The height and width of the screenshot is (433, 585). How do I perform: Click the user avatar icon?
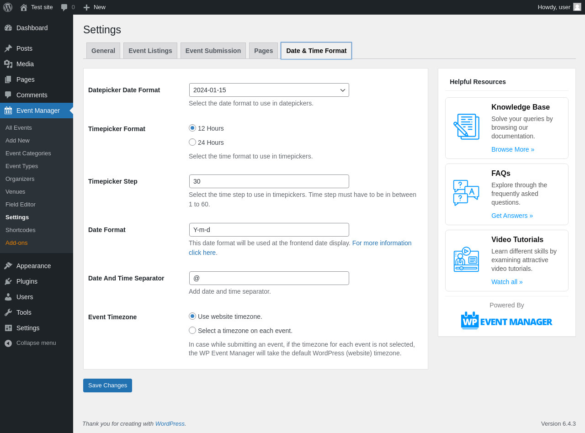pyautogui.click(x=577, y=7)
